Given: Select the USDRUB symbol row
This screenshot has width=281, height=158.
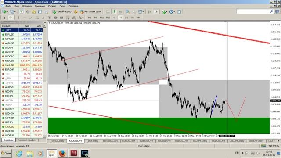Looking at the screenshot, I should tap(22, 136).
